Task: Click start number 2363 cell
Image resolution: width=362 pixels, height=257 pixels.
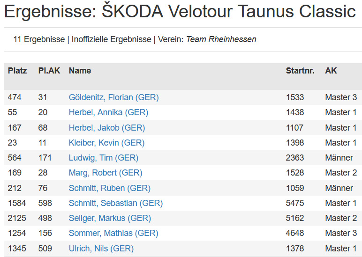Action: (x=295, y=158)
